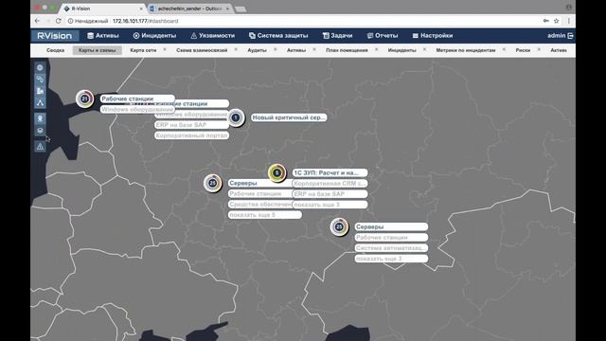606x341 pixels.
Task: Click the Ненадежный site info icon
Action: (x=71, y=21)
